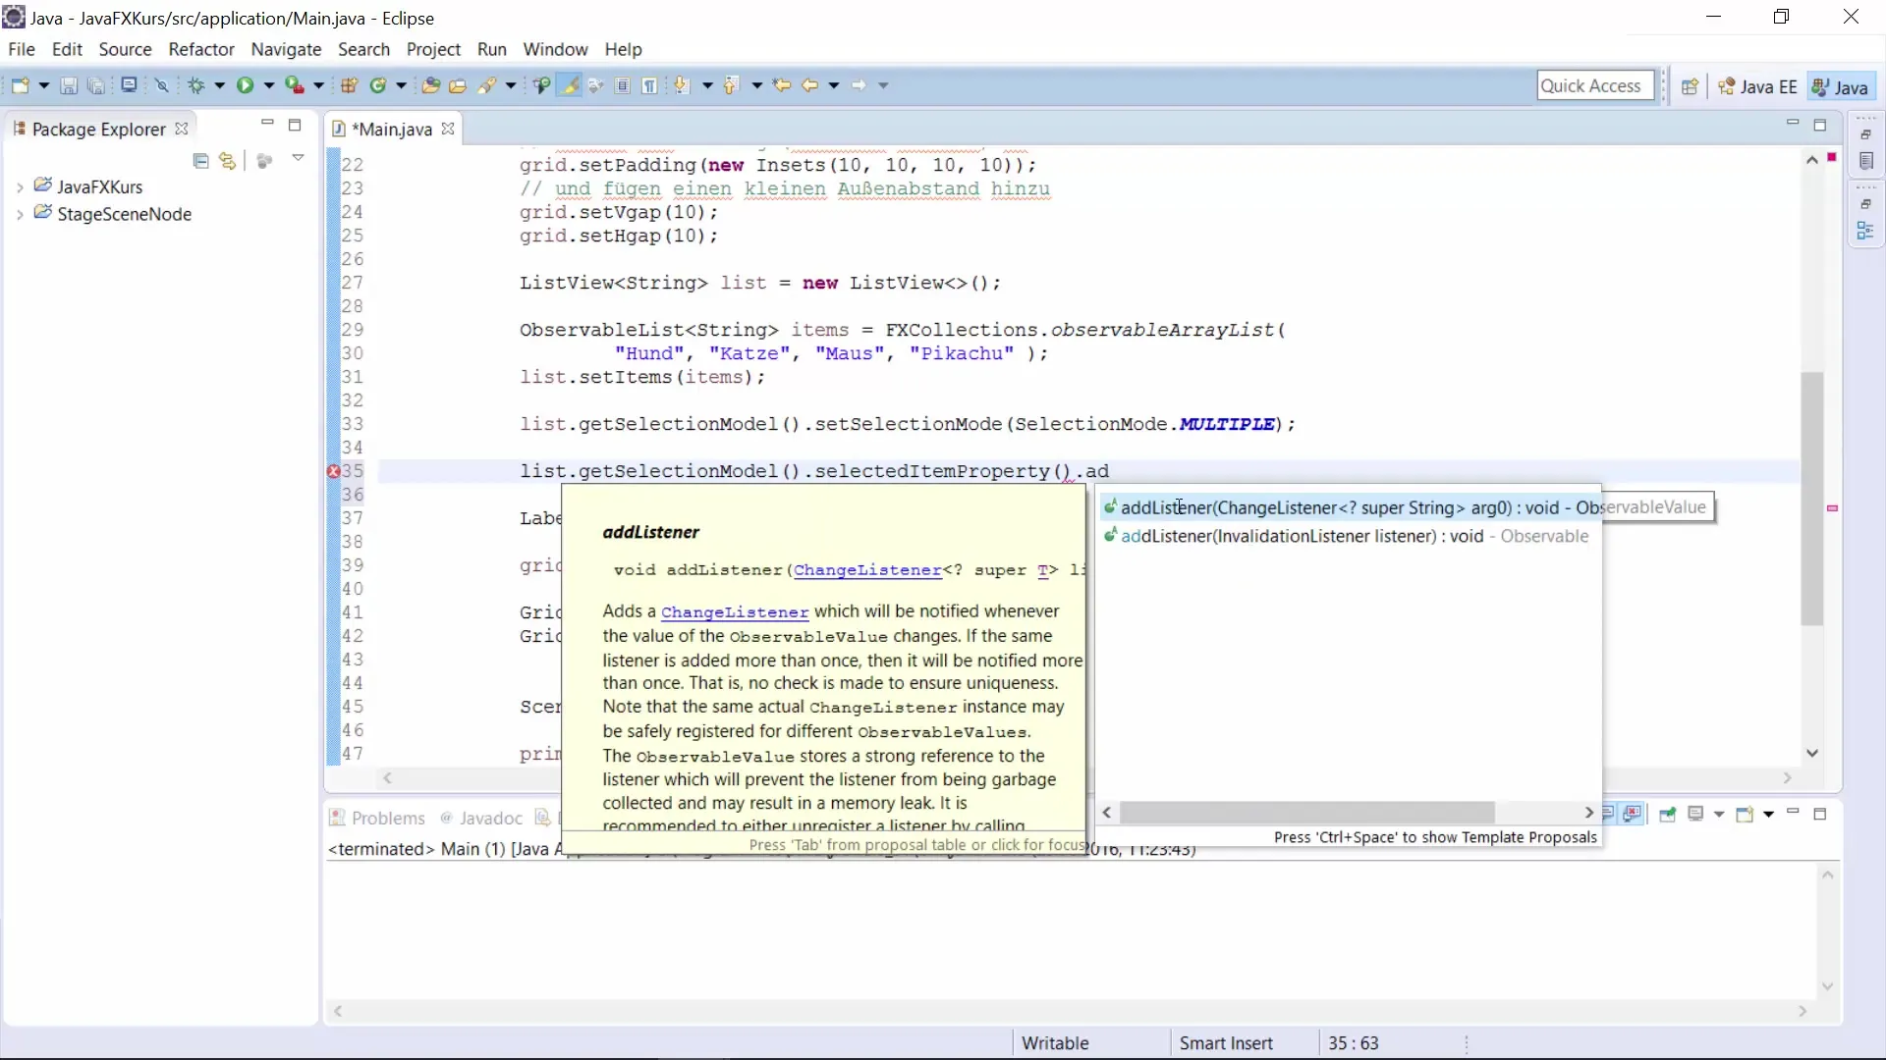Toggle Show Whitespace Characters
The width and height of the screenshot is (1886, 1060).
(x=650, y=85)
